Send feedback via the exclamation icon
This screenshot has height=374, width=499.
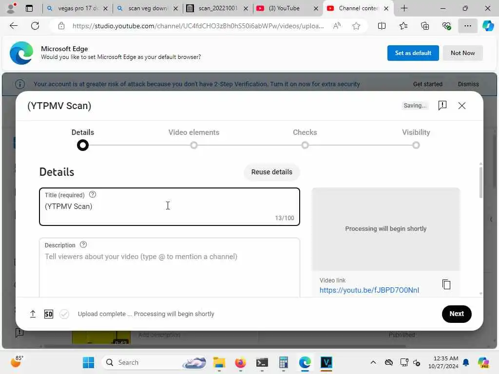pyautogui.click(x=442, y=106)
